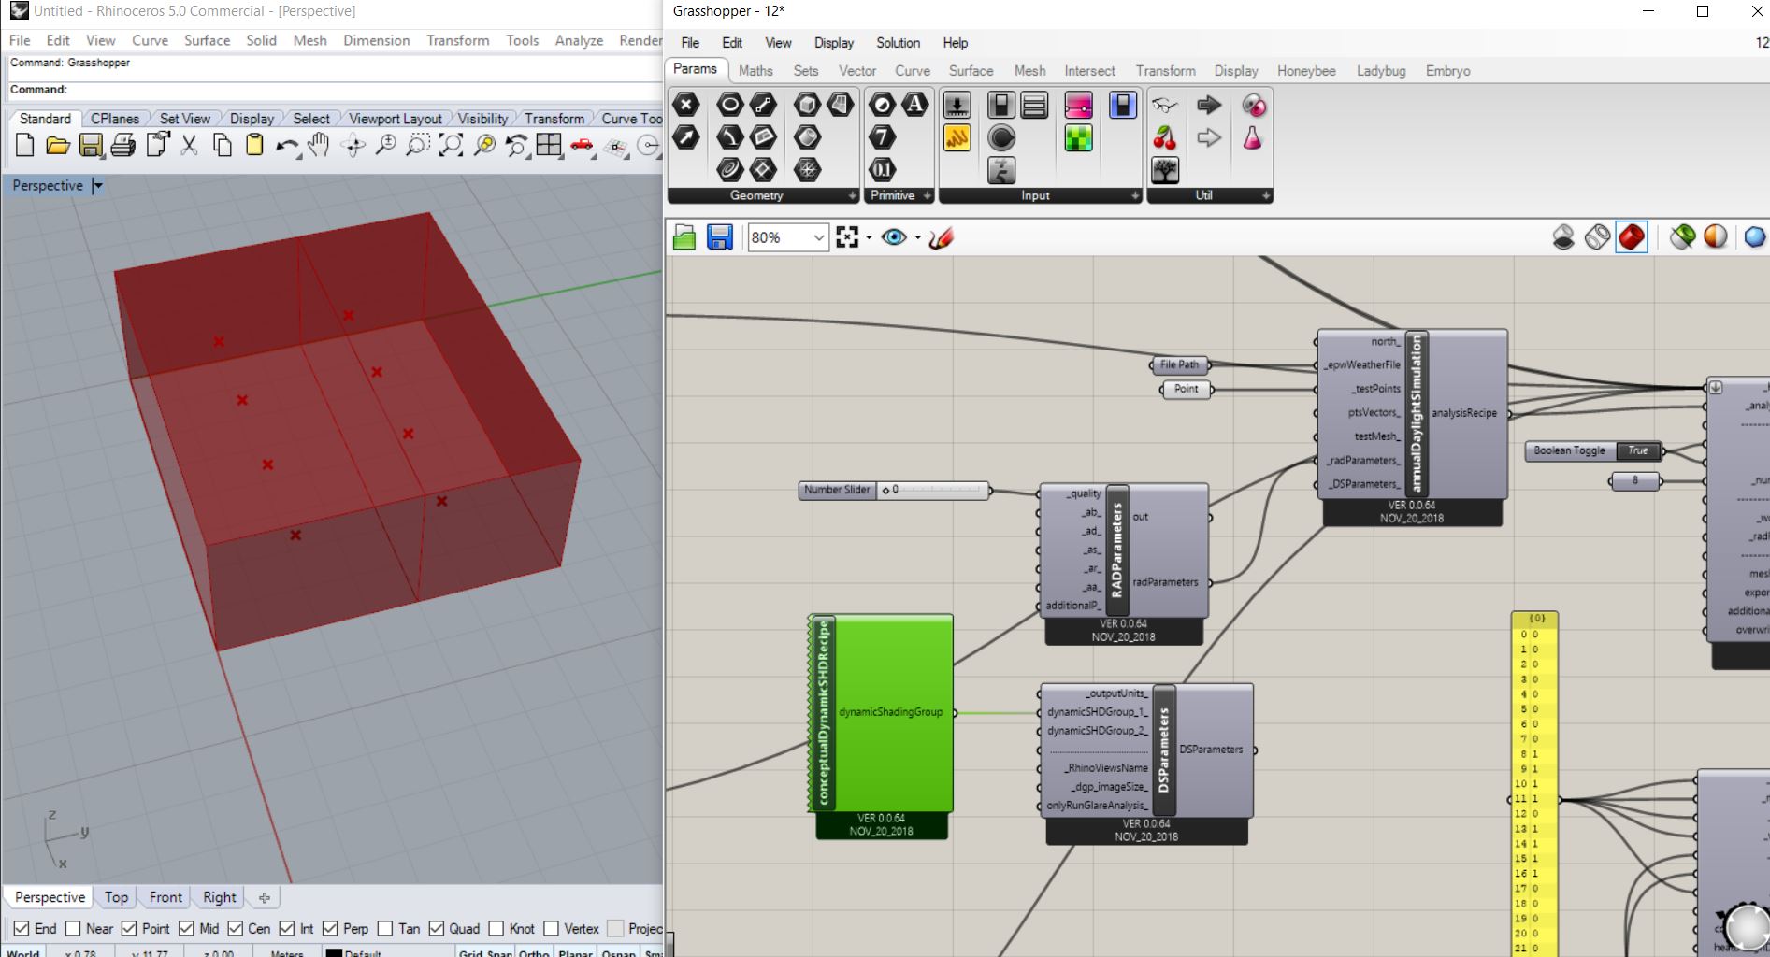Add a viewport tab with plus button
1770x957 pixels.
tap(265, 897)
